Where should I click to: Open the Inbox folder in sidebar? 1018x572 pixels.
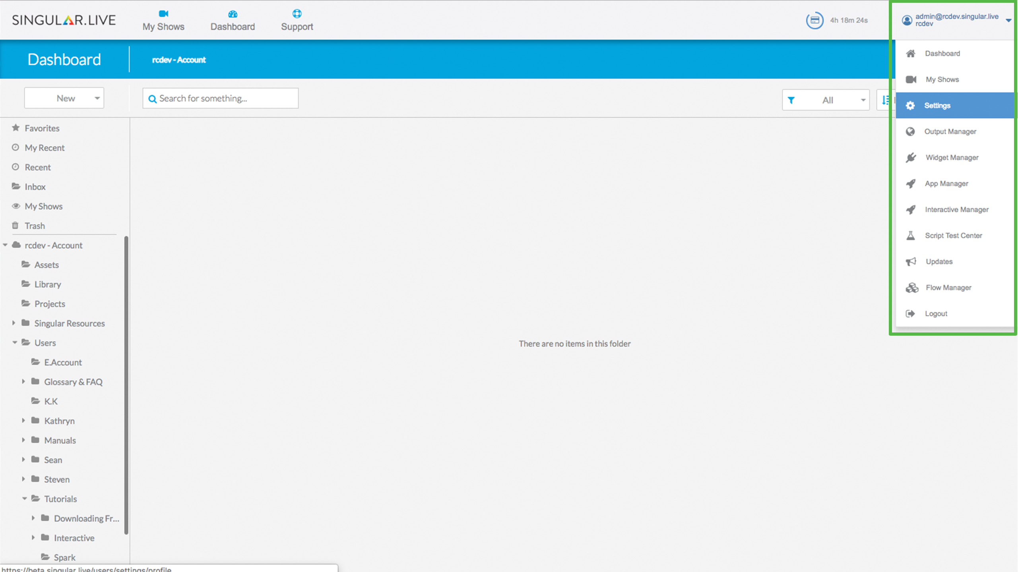[x=35, y=187]
